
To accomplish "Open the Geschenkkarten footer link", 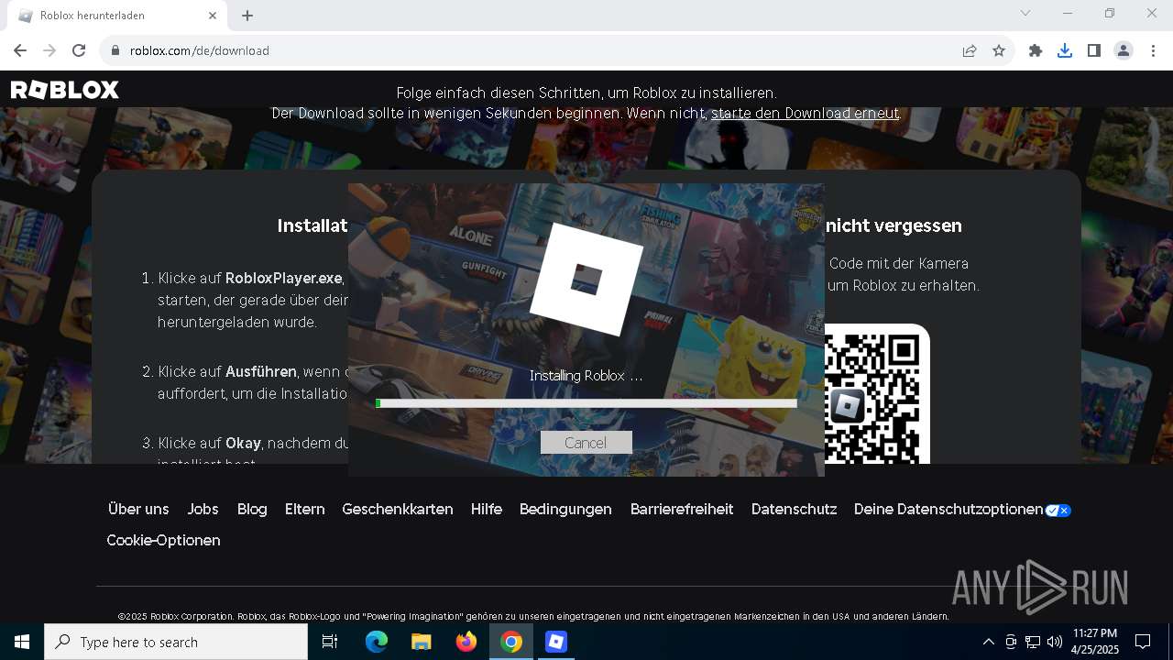I will (398, 509).
